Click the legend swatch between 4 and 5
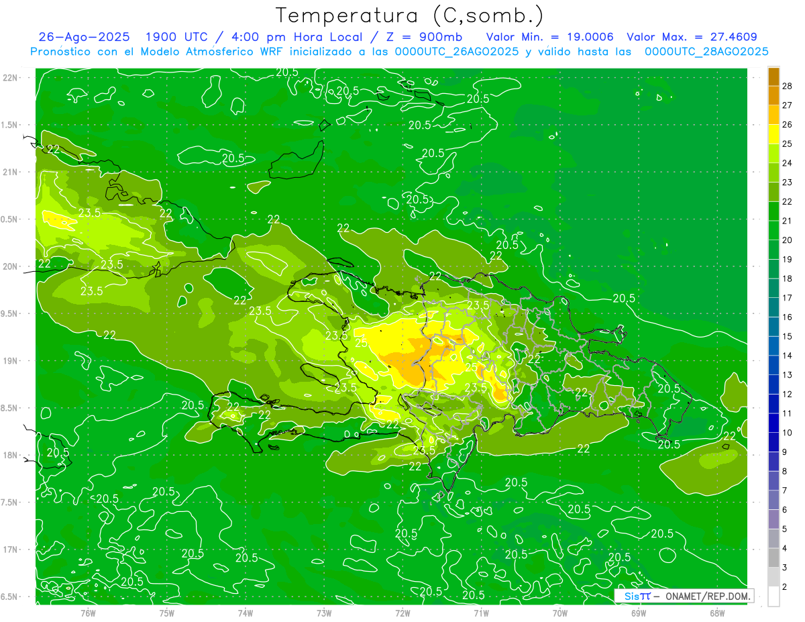The height and width of the screenshot is (622, 805). click(x=773, y=539)
